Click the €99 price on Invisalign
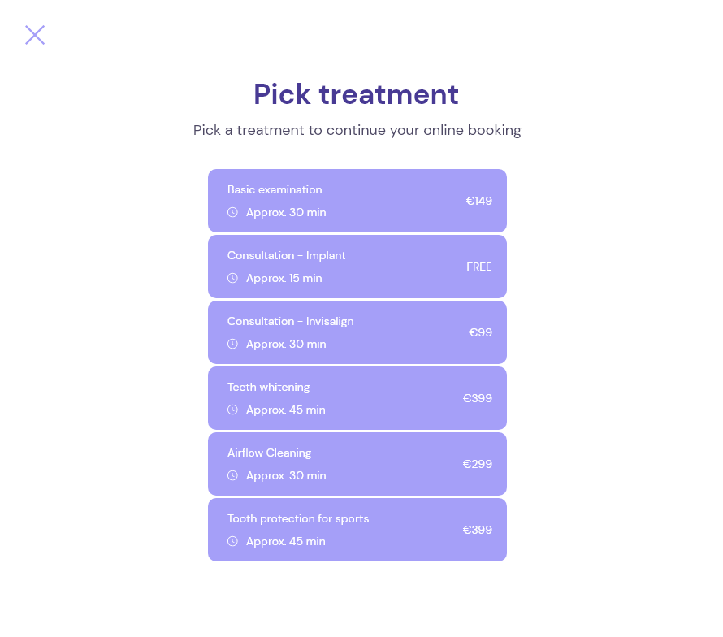This screenshot has width=723, height=637. [x=480, y=332]
